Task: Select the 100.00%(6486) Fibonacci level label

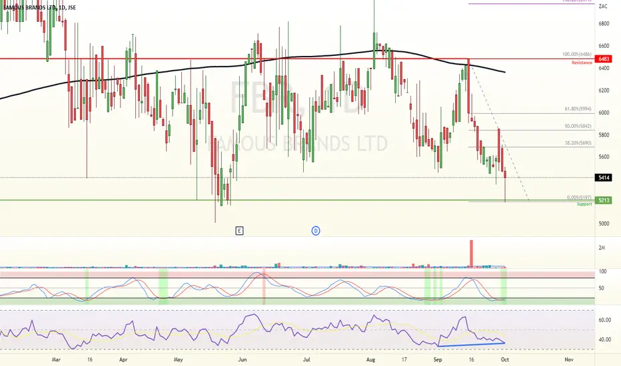Action: click(x=576, y=54)
